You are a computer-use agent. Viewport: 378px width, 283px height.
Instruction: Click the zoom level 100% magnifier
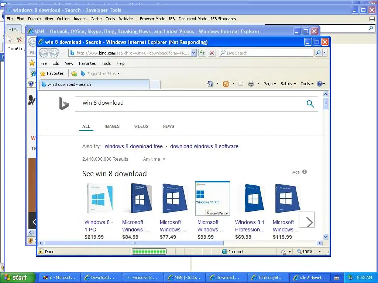point(299,251)
